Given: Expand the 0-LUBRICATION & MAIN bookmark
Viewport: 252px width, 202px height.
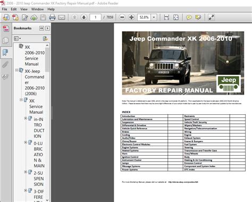Looking at the screenshot, I should pyautogui.click(x=26, y=142).
